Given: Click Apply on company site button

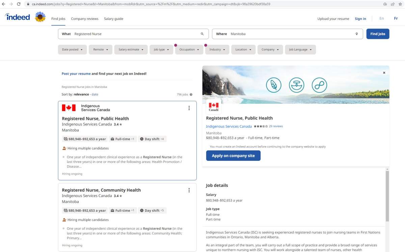Looking at the screenshot, I should [233, 156].
